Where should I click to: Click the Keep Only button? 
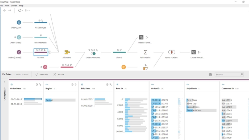pyautogui.click(x=42, y=74)
